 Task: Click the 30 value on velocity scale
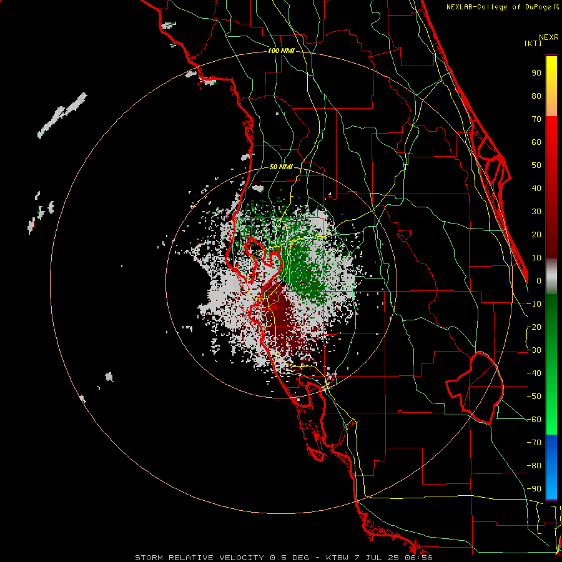536,212
